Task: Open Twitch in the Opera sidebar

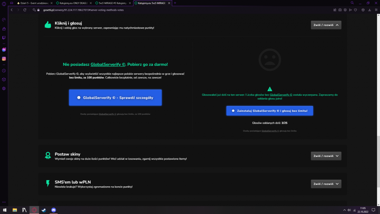Action: point(4,38)
